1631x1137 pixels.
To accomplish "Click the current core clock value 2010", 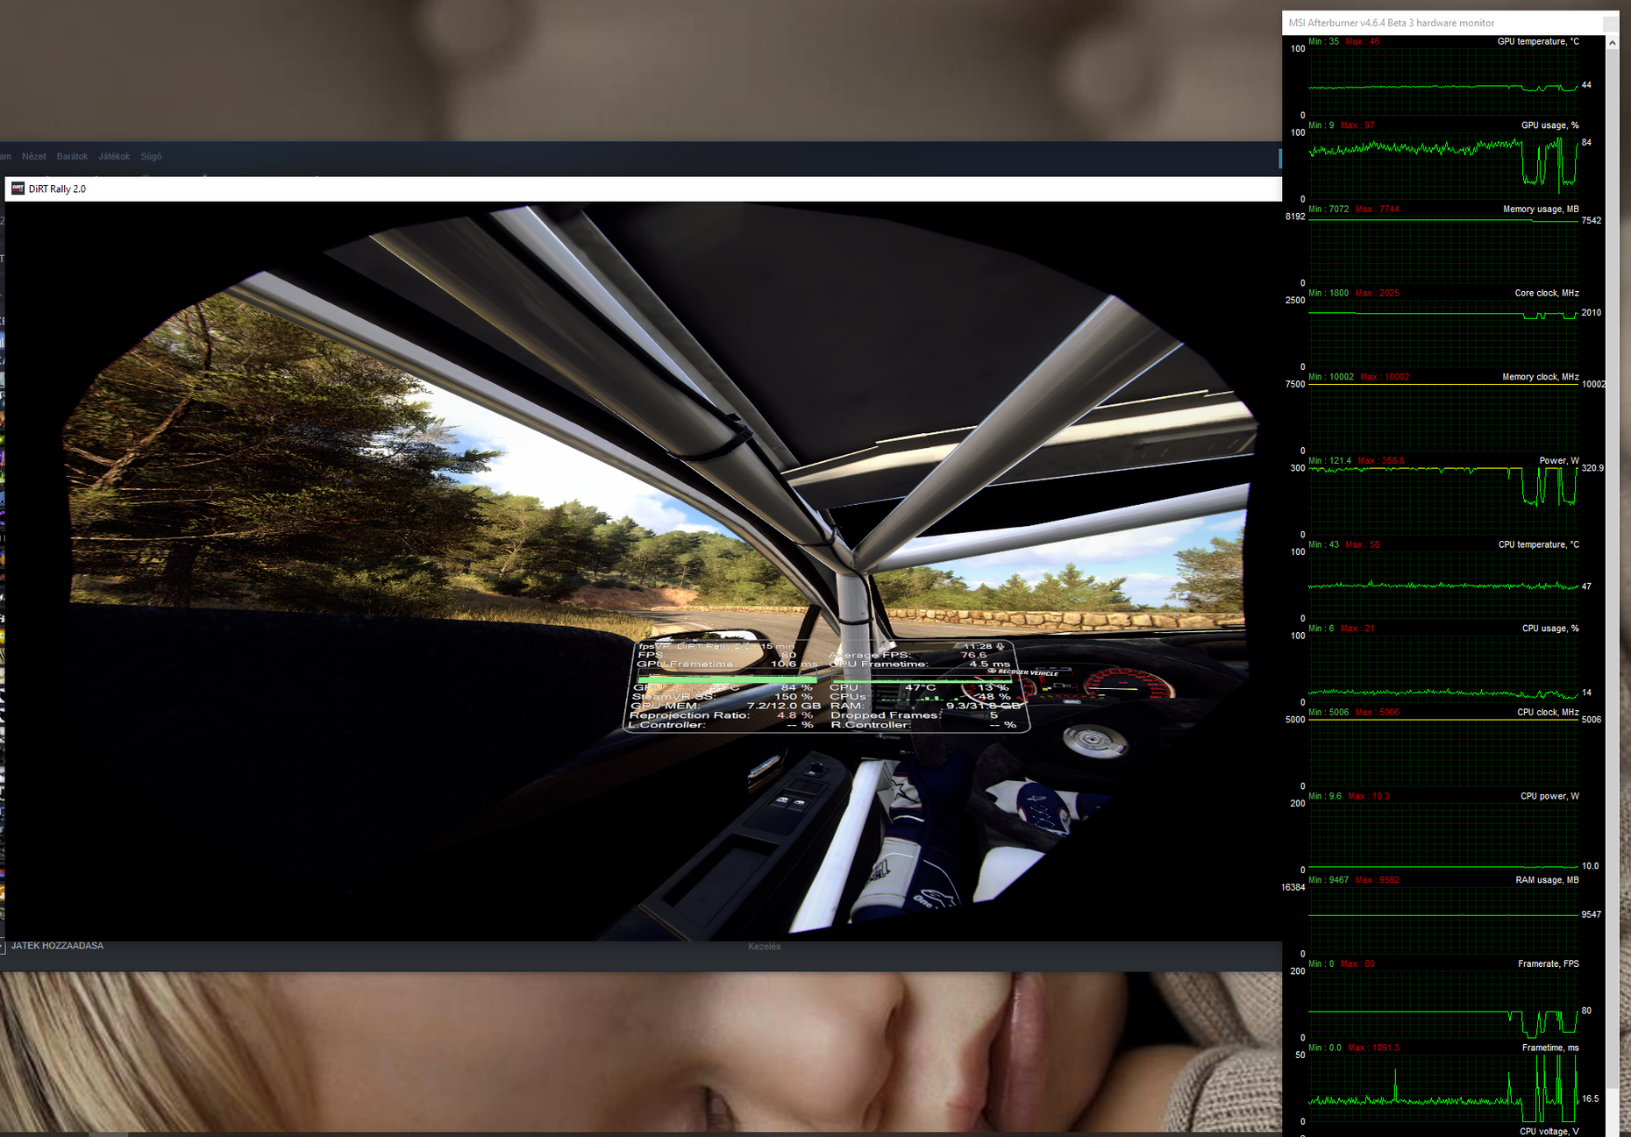I will (x=1591, y=313).
